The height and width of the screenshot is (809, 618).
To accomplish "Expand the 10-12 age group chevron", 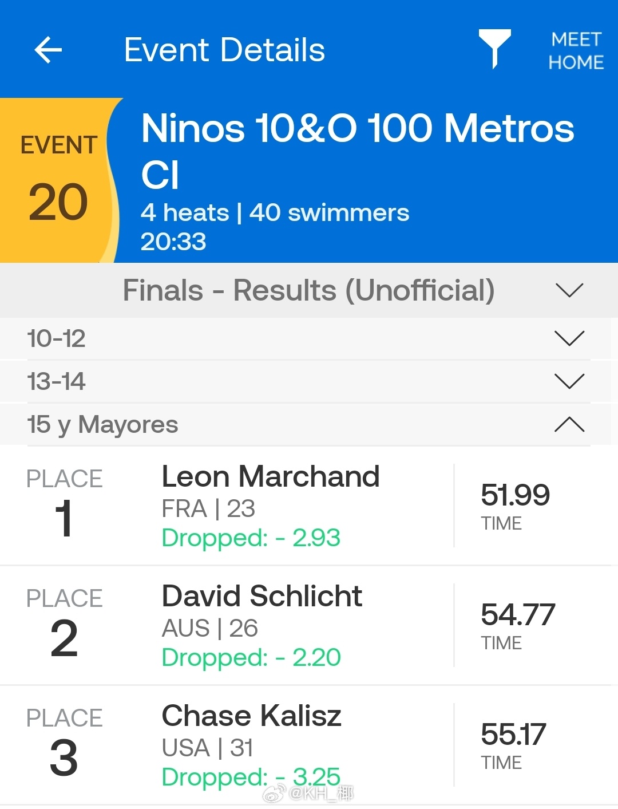I will coord(569,338).
